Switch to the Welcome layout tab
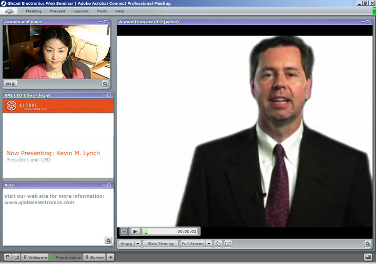The height and width of the screenshot is (264, 376). 35,257
